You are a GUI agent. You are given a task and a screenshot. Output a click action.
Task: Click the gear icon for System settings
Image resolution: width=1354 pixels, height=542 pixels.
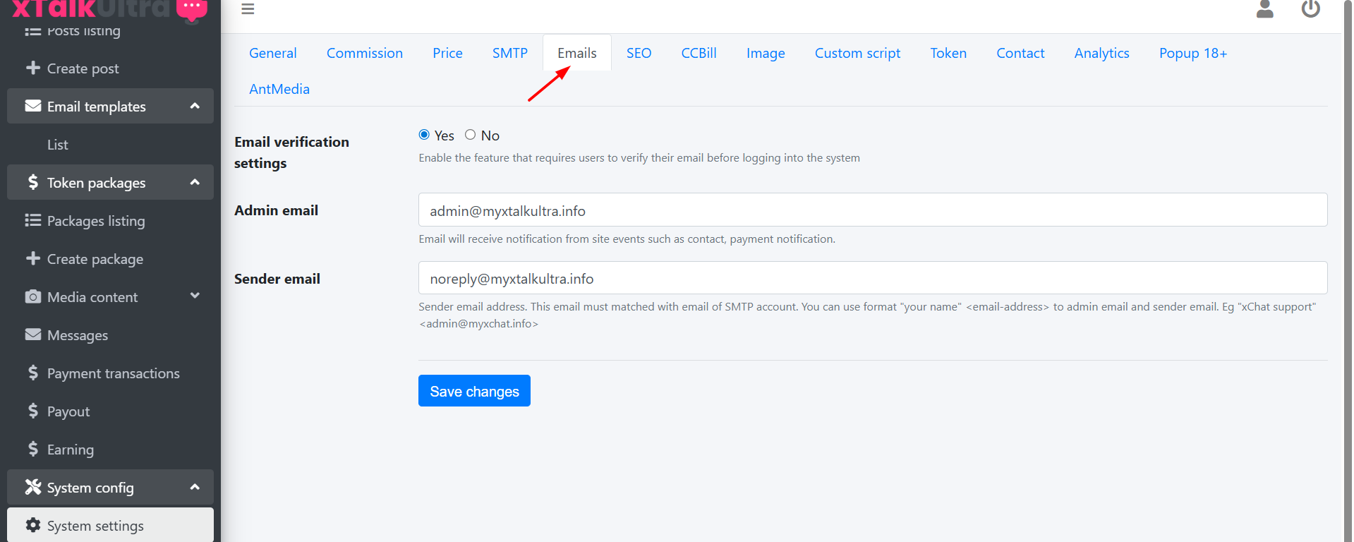click(32, 525)
